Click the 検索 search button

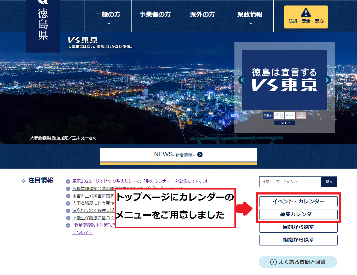pos(329,182)
